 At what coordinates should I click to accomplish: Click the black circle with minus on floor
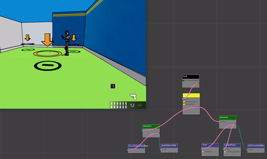click(48, 66)
